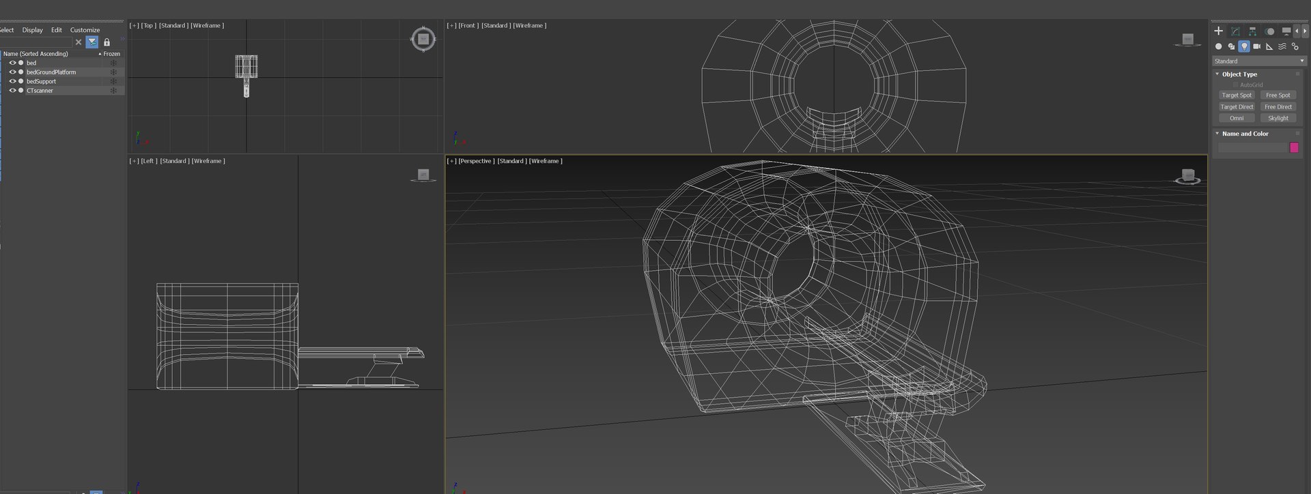Open the Motion panel tab
The image size is (1311, 494).
tap(1269, 31)
